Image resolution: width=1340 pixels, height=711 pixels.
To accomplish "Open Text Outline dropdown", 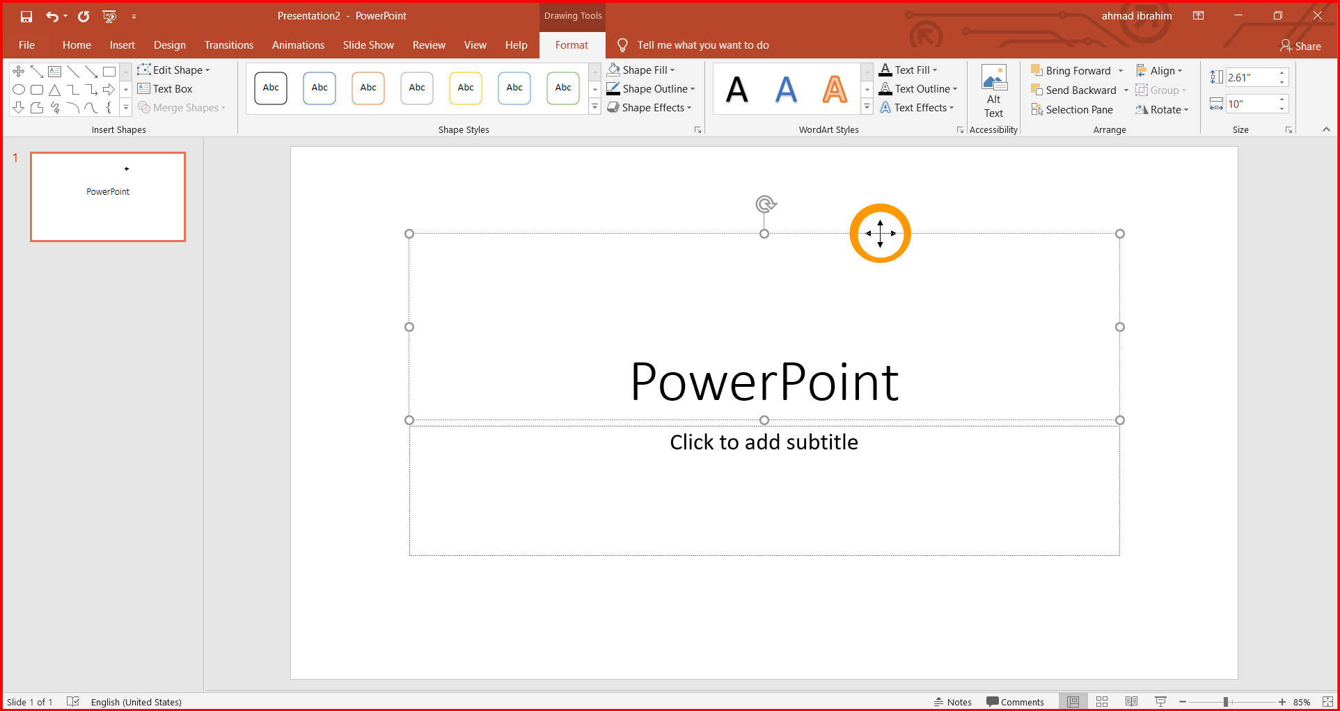I will click(918, 89).
